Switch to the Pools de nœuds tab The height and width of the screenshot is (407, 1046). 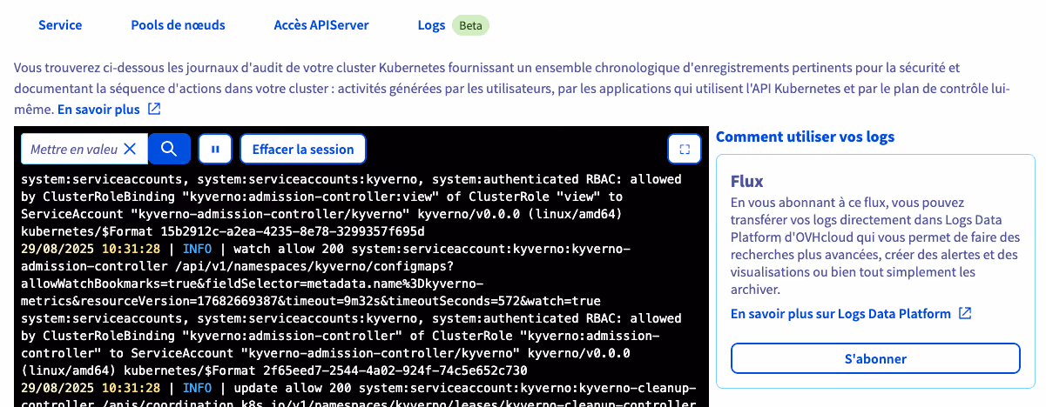(x=178, y=25)
